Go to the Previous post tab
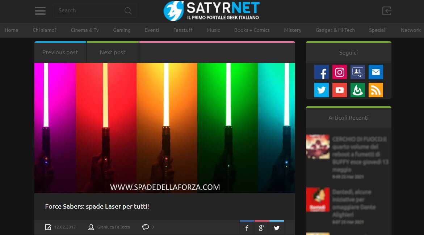 click(x=60, y=52)
